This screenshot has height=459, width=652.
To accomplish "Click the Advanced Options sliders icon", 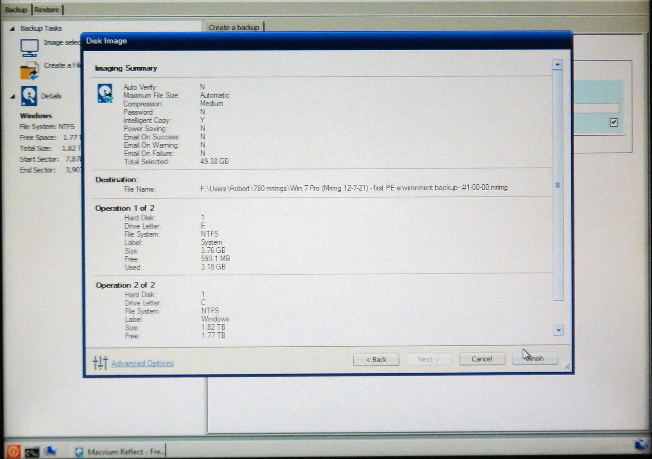I will 100,363.
